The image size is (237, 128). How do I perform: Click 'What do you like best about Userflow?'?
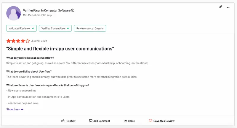tap(30, 58)
